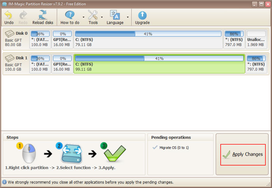Click the Upgrade arrow icon
Image resolution: width=272 pixels, height=188 pixels.
tap(142, 16)
